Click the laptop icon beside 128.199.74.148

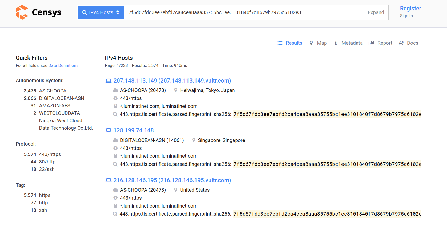109,130
